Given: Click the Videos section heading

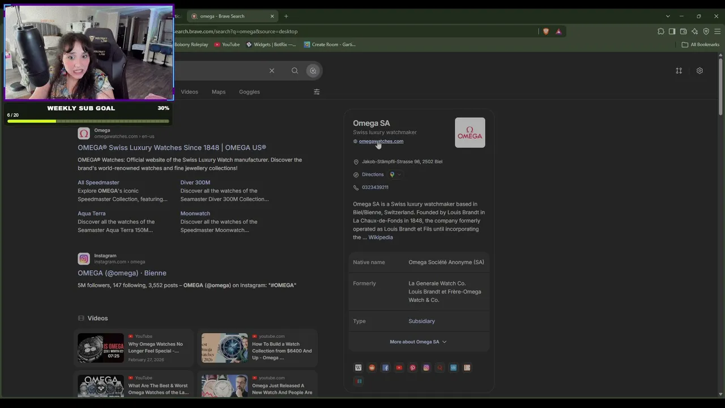Looking at the screenshot, I should tap(97, 318).
